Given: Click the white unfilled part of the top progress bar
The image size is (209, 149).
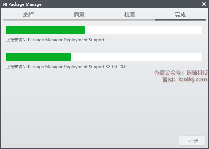Looking at the screenshot, I should coord(143,30).
